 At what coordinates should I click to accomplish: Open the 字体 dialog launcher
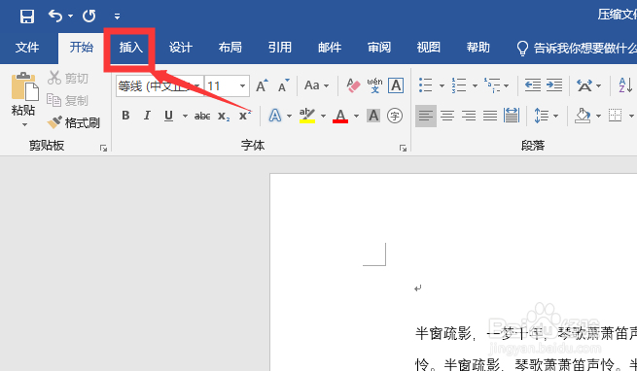403,149
